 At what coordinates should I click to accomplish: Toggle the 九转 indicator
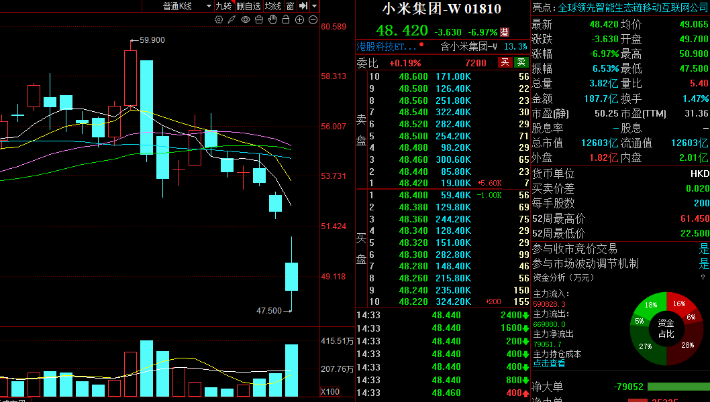point(223,6)
